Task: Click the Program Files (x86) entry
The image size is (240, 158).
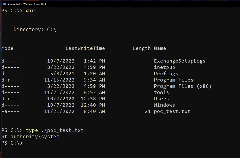Action: point(183,86)
